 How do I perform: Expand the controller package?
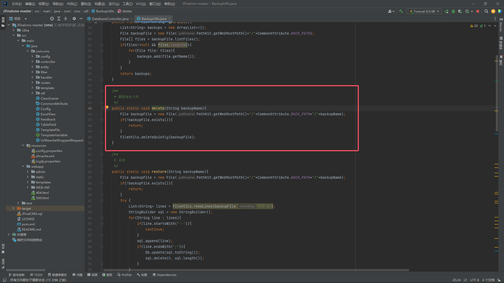tap(33, 62)
